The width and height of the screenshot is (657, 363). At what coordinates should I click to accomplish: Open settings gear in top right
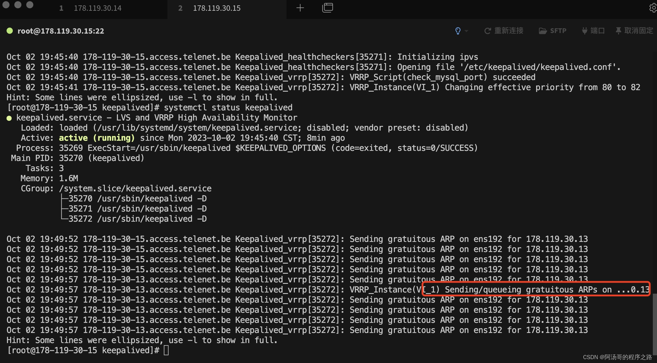[x=653, y=8]
